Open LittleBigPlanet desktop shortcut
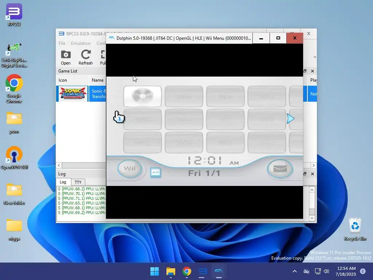This screenshot has height=280, width=373. pyautogui.click(x=14, y=55)
